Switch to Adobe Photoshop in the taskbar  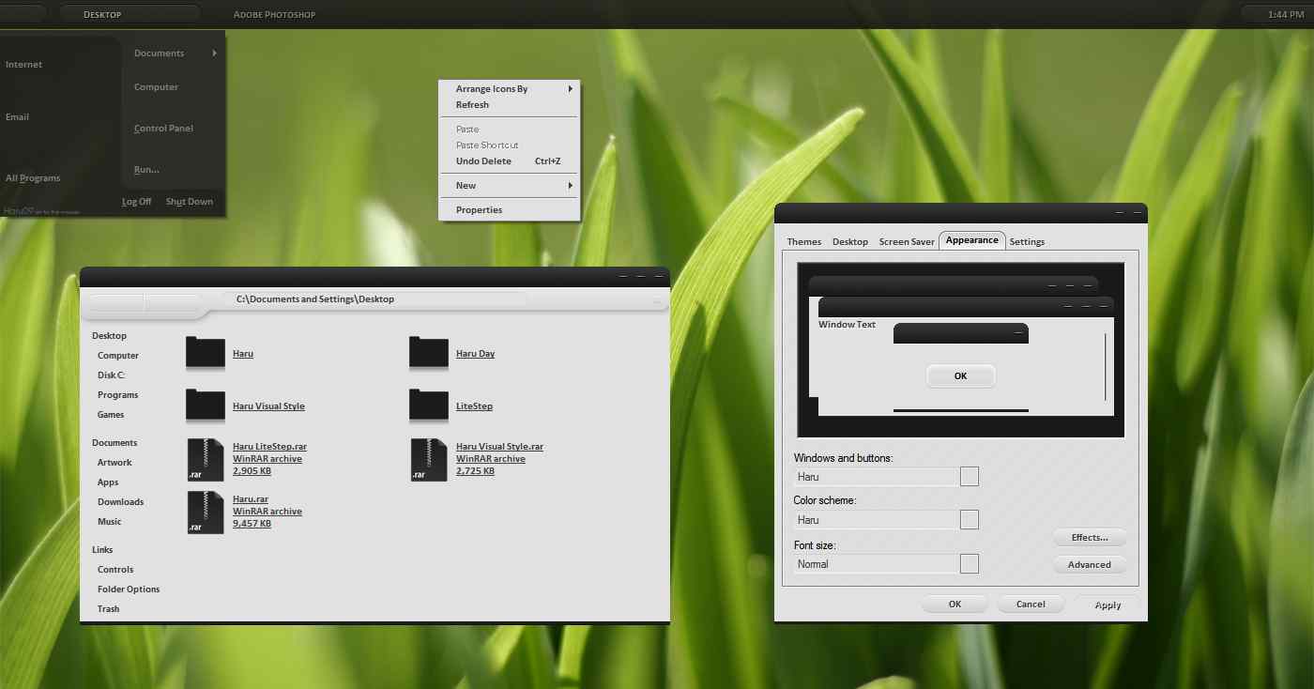pyautogui.click(x=274, y=15)
